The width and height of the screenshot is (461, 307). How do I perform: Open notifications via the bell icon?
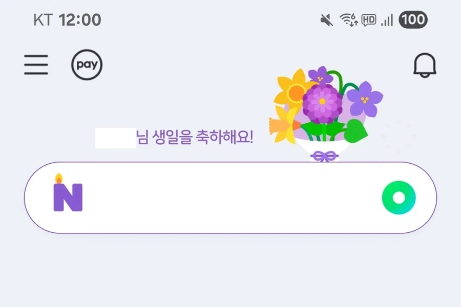(425, 64)
